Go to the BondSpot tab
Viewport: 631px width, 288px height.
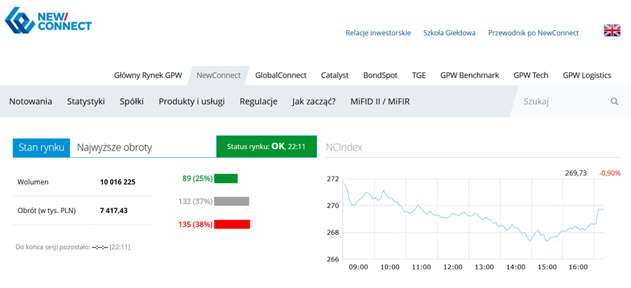(x=380, y=75)
